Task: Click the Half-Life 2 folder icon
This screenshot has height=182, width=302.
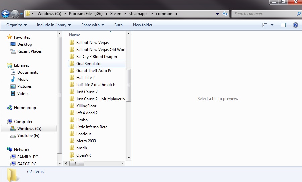Action: 72,78
